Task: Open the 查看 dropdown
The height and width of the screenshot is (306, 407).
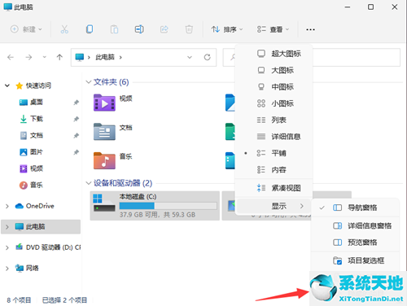Action: click(x=273, y=29)
